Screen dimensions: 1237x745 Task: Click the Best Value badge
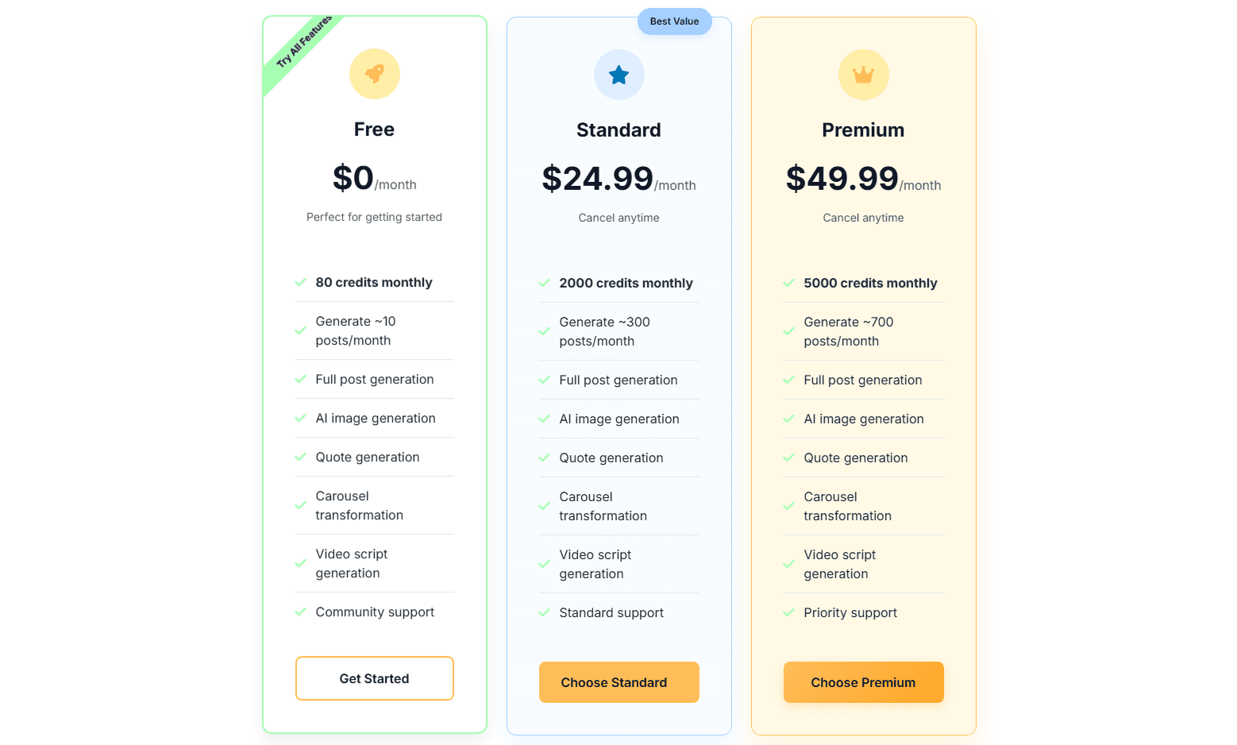tap(675, 21)
